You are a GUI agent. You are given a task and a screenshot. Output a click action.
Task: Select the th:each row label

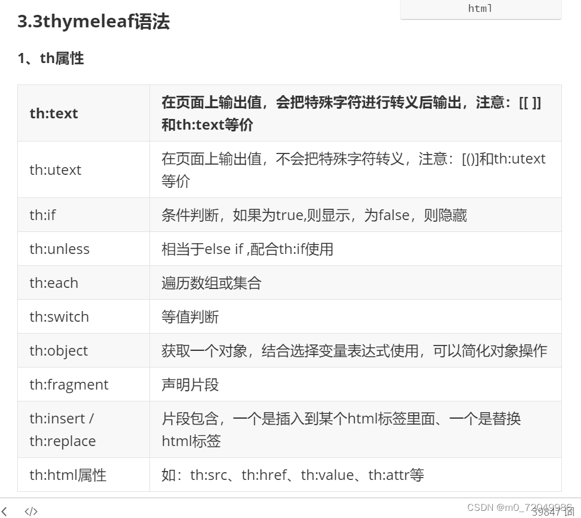pyautogui.click(x=54, y=282)
